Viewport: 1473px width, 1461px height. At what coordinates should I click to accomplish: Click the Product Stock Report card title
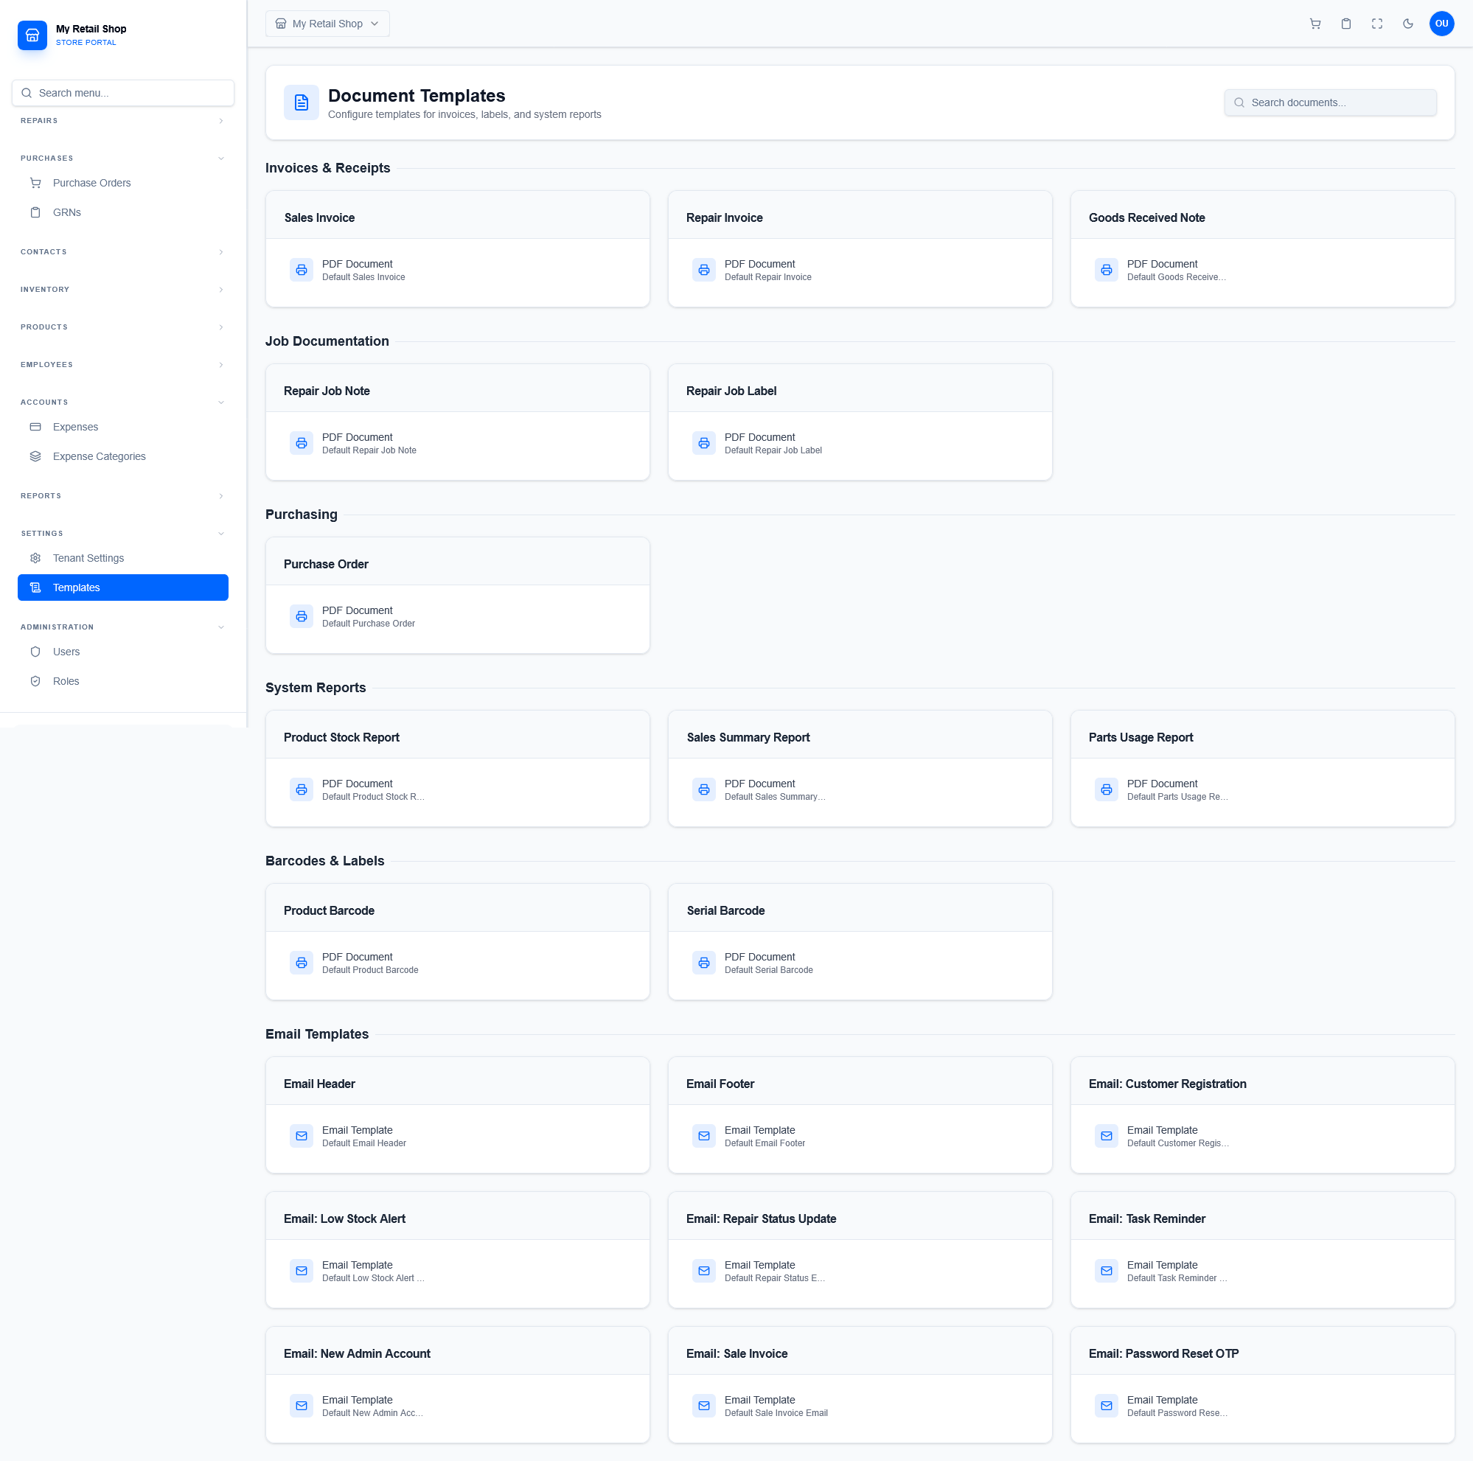(x=341, y=737)
